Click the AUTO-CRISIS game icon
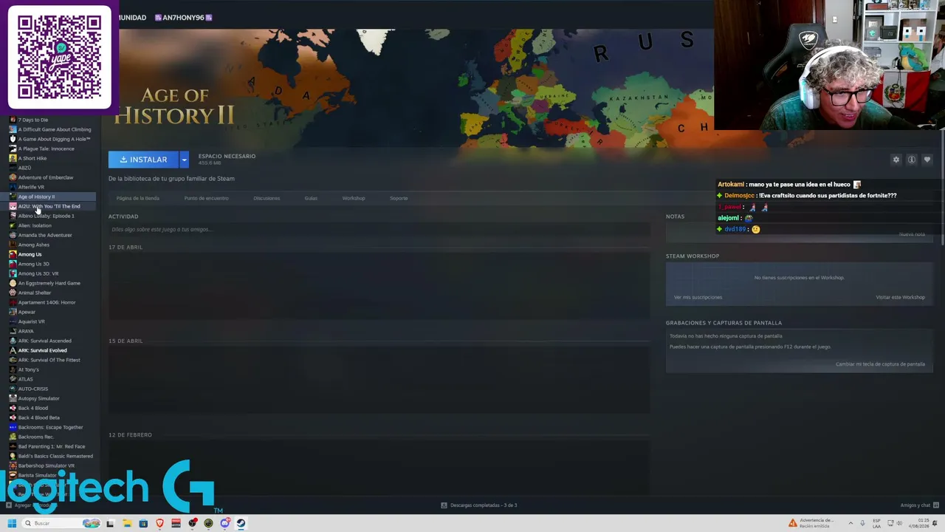The image size is (945, 532). (13, 389)
